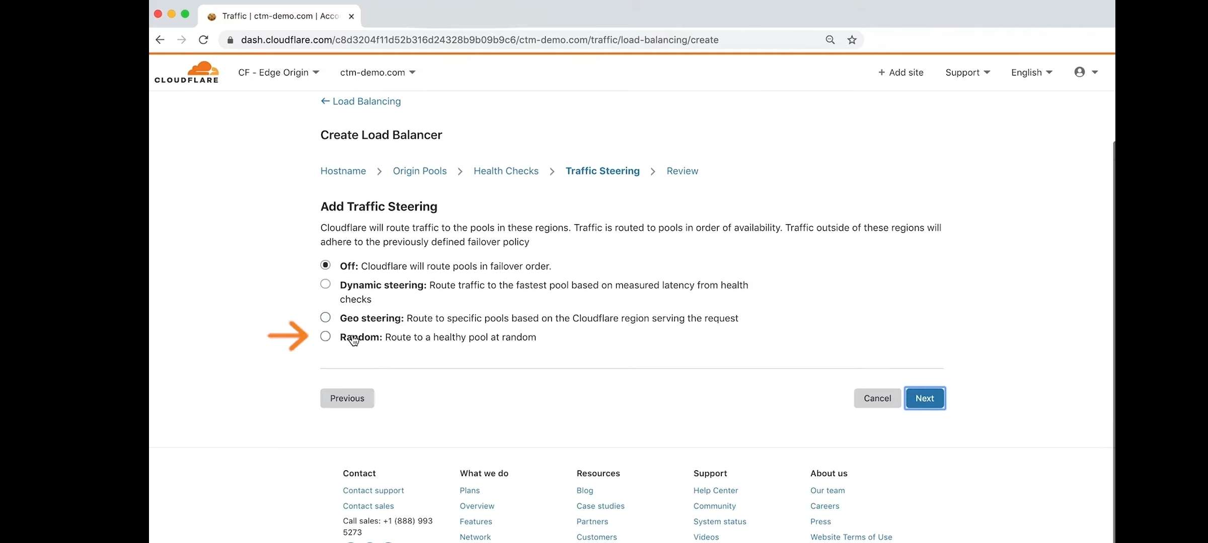Navigate back in the browser

160,40
